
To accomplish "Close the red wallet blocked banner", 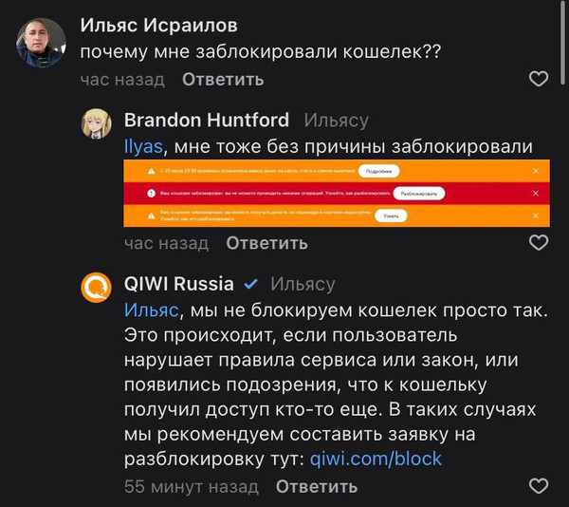I will click(x=536, y=194).
